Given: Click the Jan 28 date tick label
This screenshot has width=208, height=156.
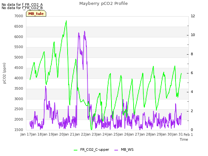Looking at the screenshot, I should pos(145,134).
